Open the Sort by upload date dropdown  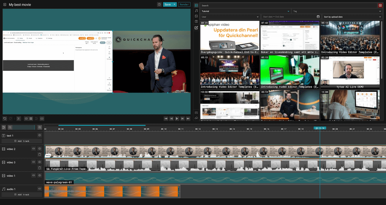[352, 17]
